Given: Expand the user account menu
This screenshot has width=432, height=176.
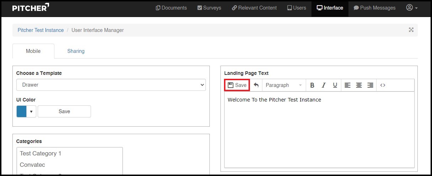Looking at the screenshot, I should click(x=412, y=7).
